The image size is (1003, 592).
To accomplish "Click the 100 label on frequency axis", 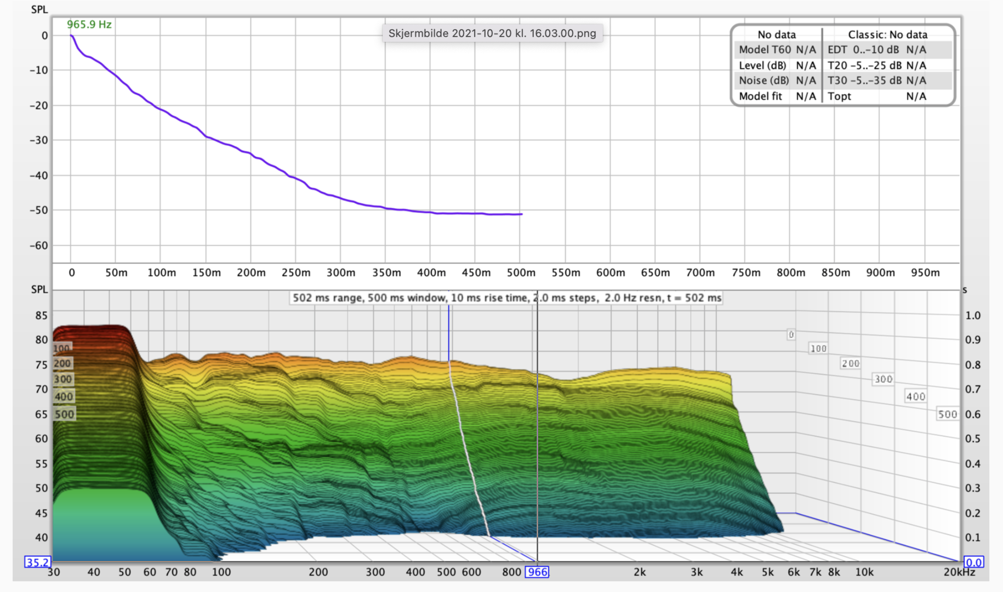I will coord(221,572).
